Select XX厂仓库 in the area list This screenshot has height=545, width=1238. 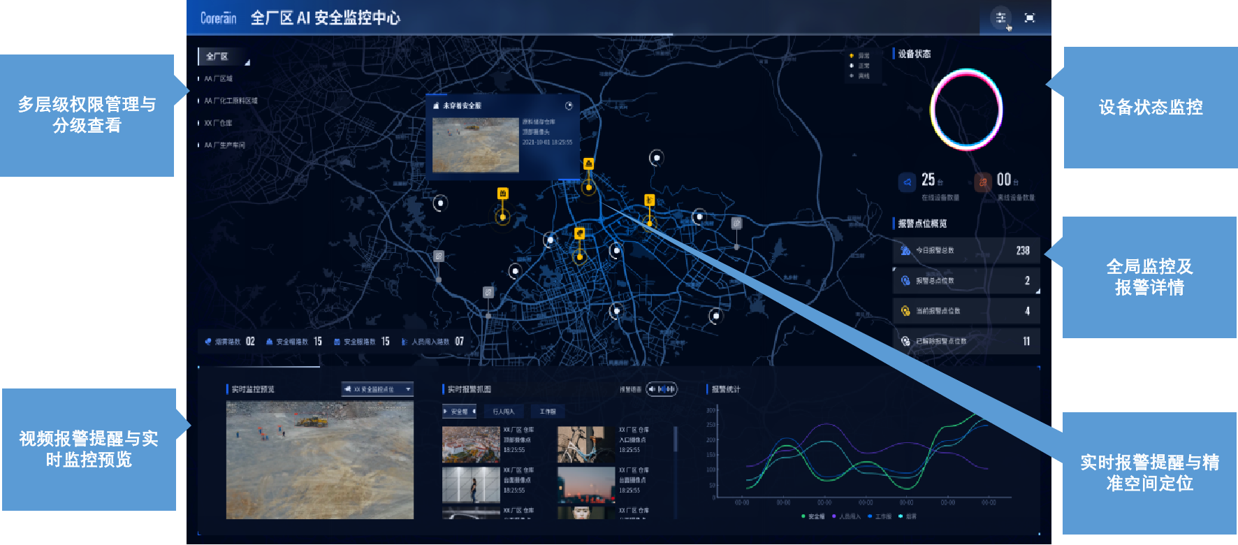pos(217,123)
